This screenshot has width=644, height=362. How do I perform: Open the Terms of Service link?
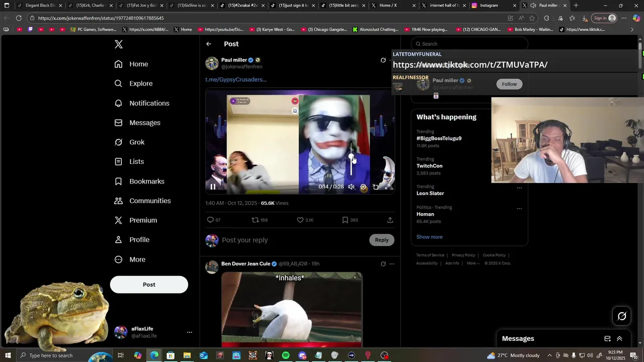coord(430,255)
